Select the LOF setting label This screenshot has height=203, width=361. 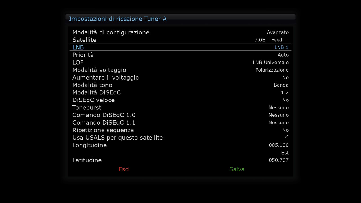pos(78,62)
